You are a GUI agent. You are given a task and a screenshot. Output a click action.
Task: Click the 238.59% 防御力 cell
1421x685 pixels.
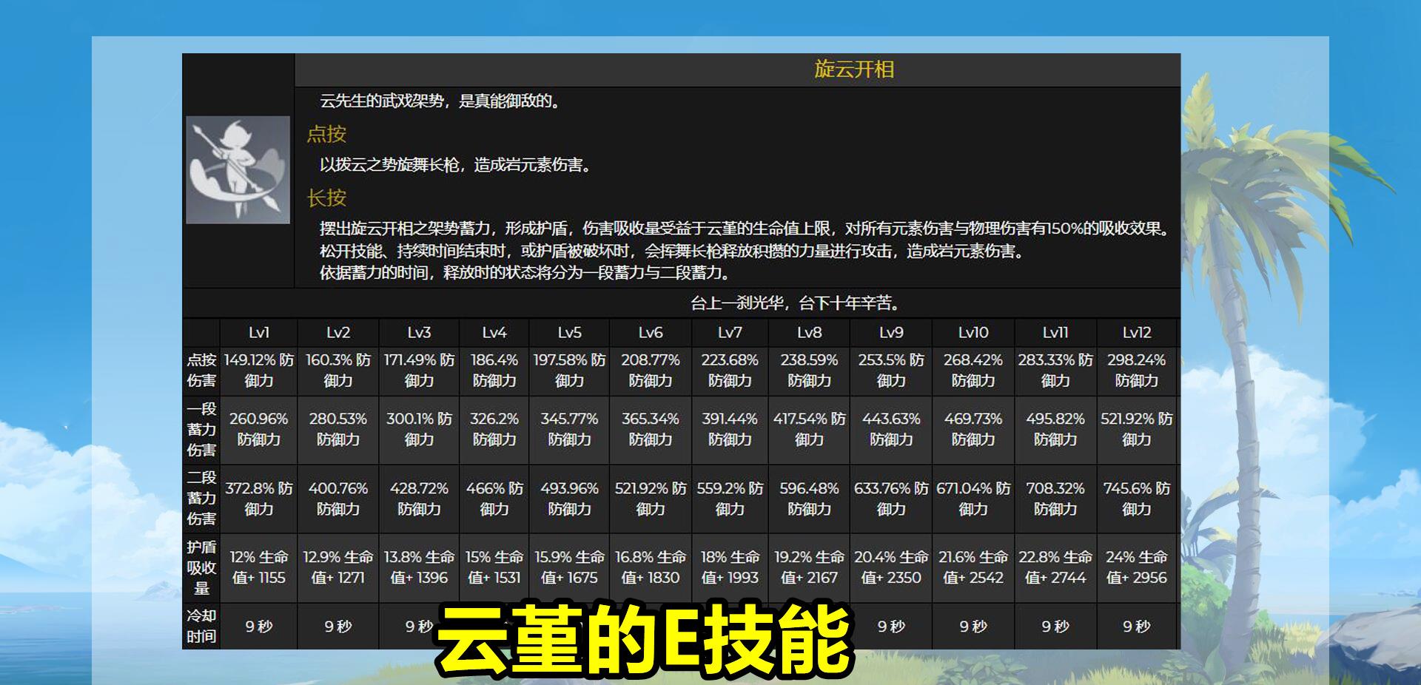pos(809,371)
